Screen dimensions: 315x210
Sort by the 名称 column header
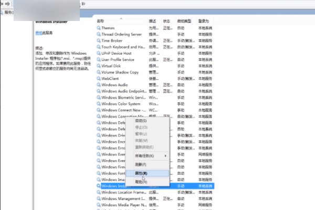100,21
